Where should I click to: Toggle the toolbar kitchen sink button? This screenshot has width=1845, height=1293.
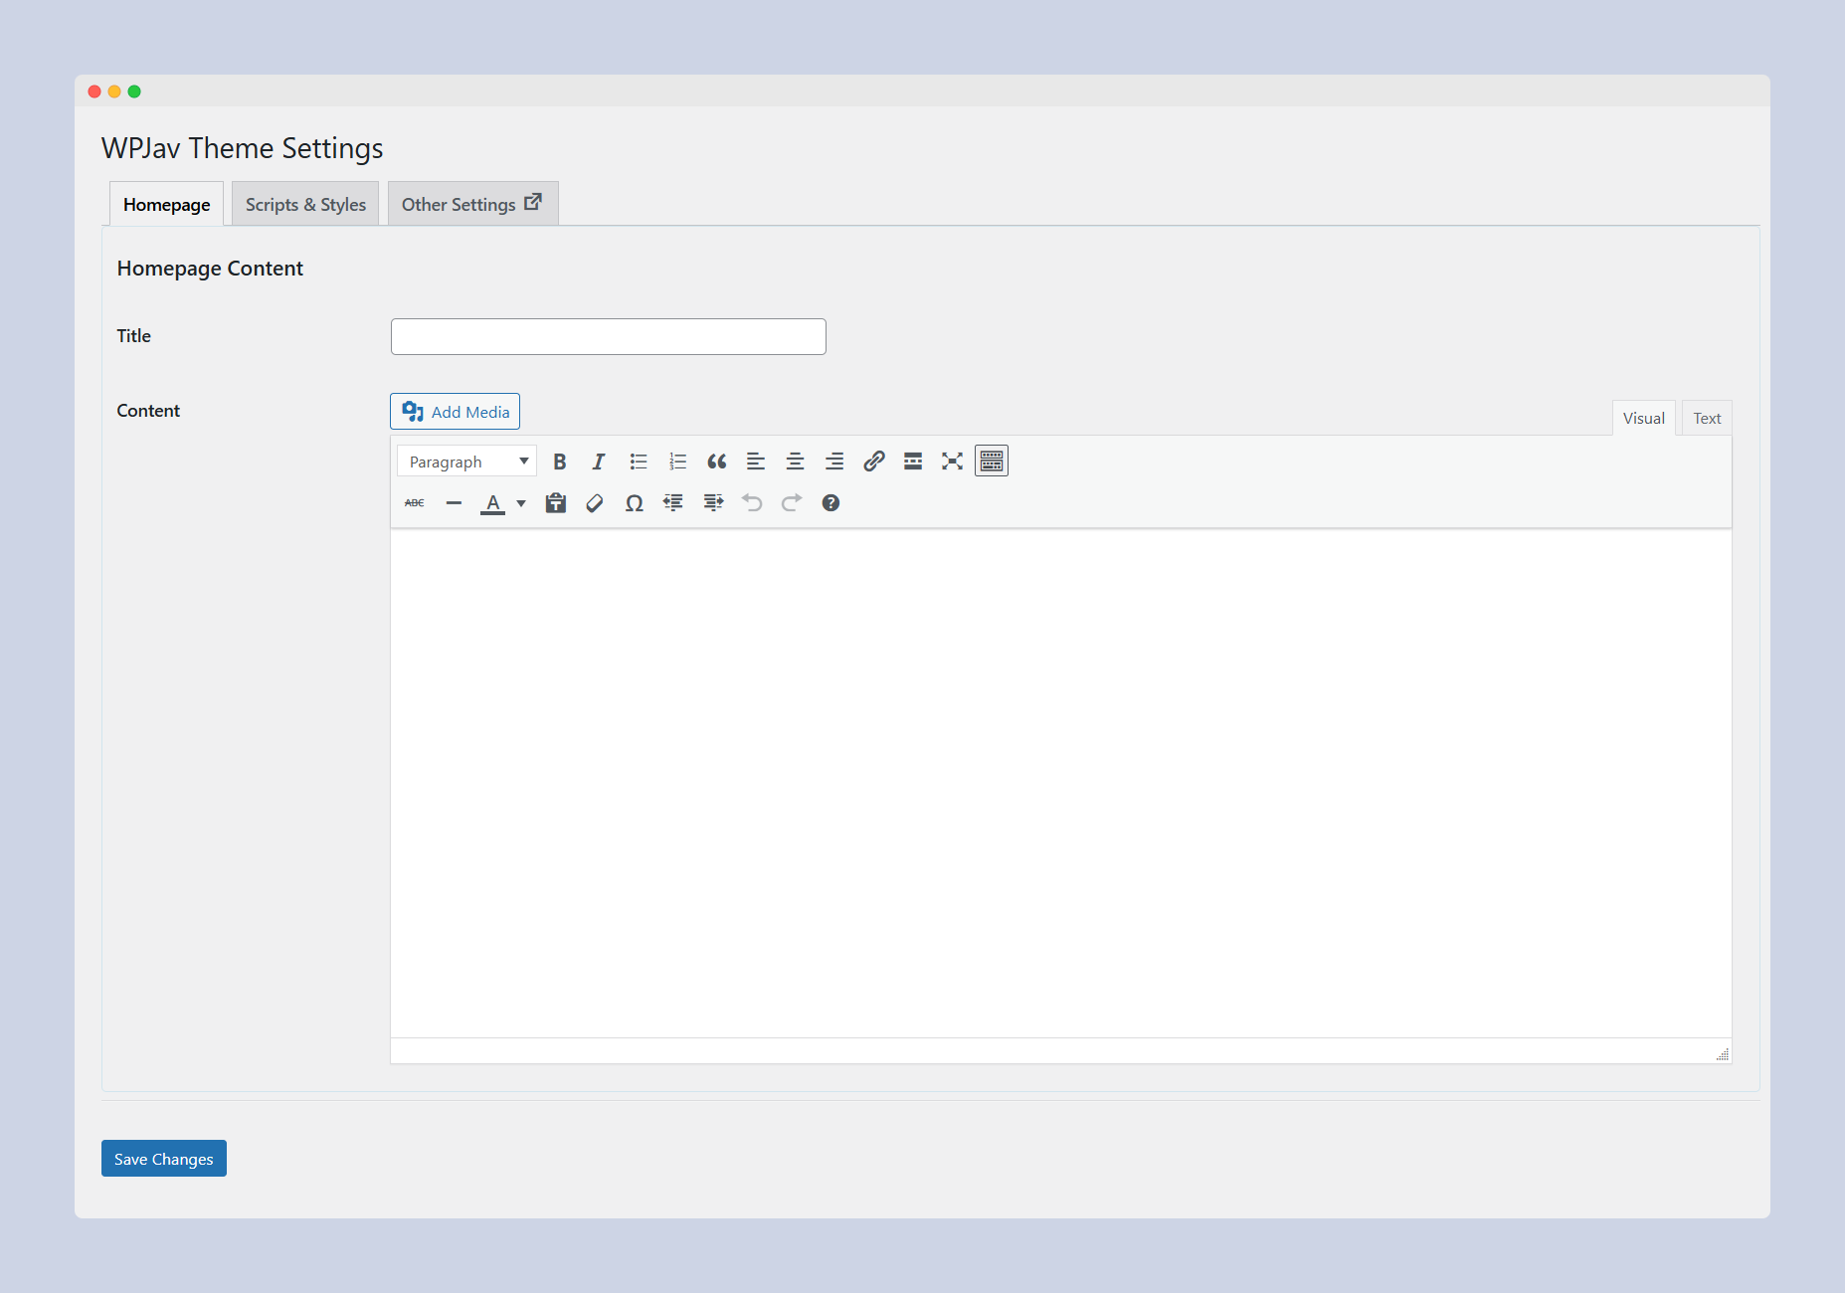pos(992,462)
